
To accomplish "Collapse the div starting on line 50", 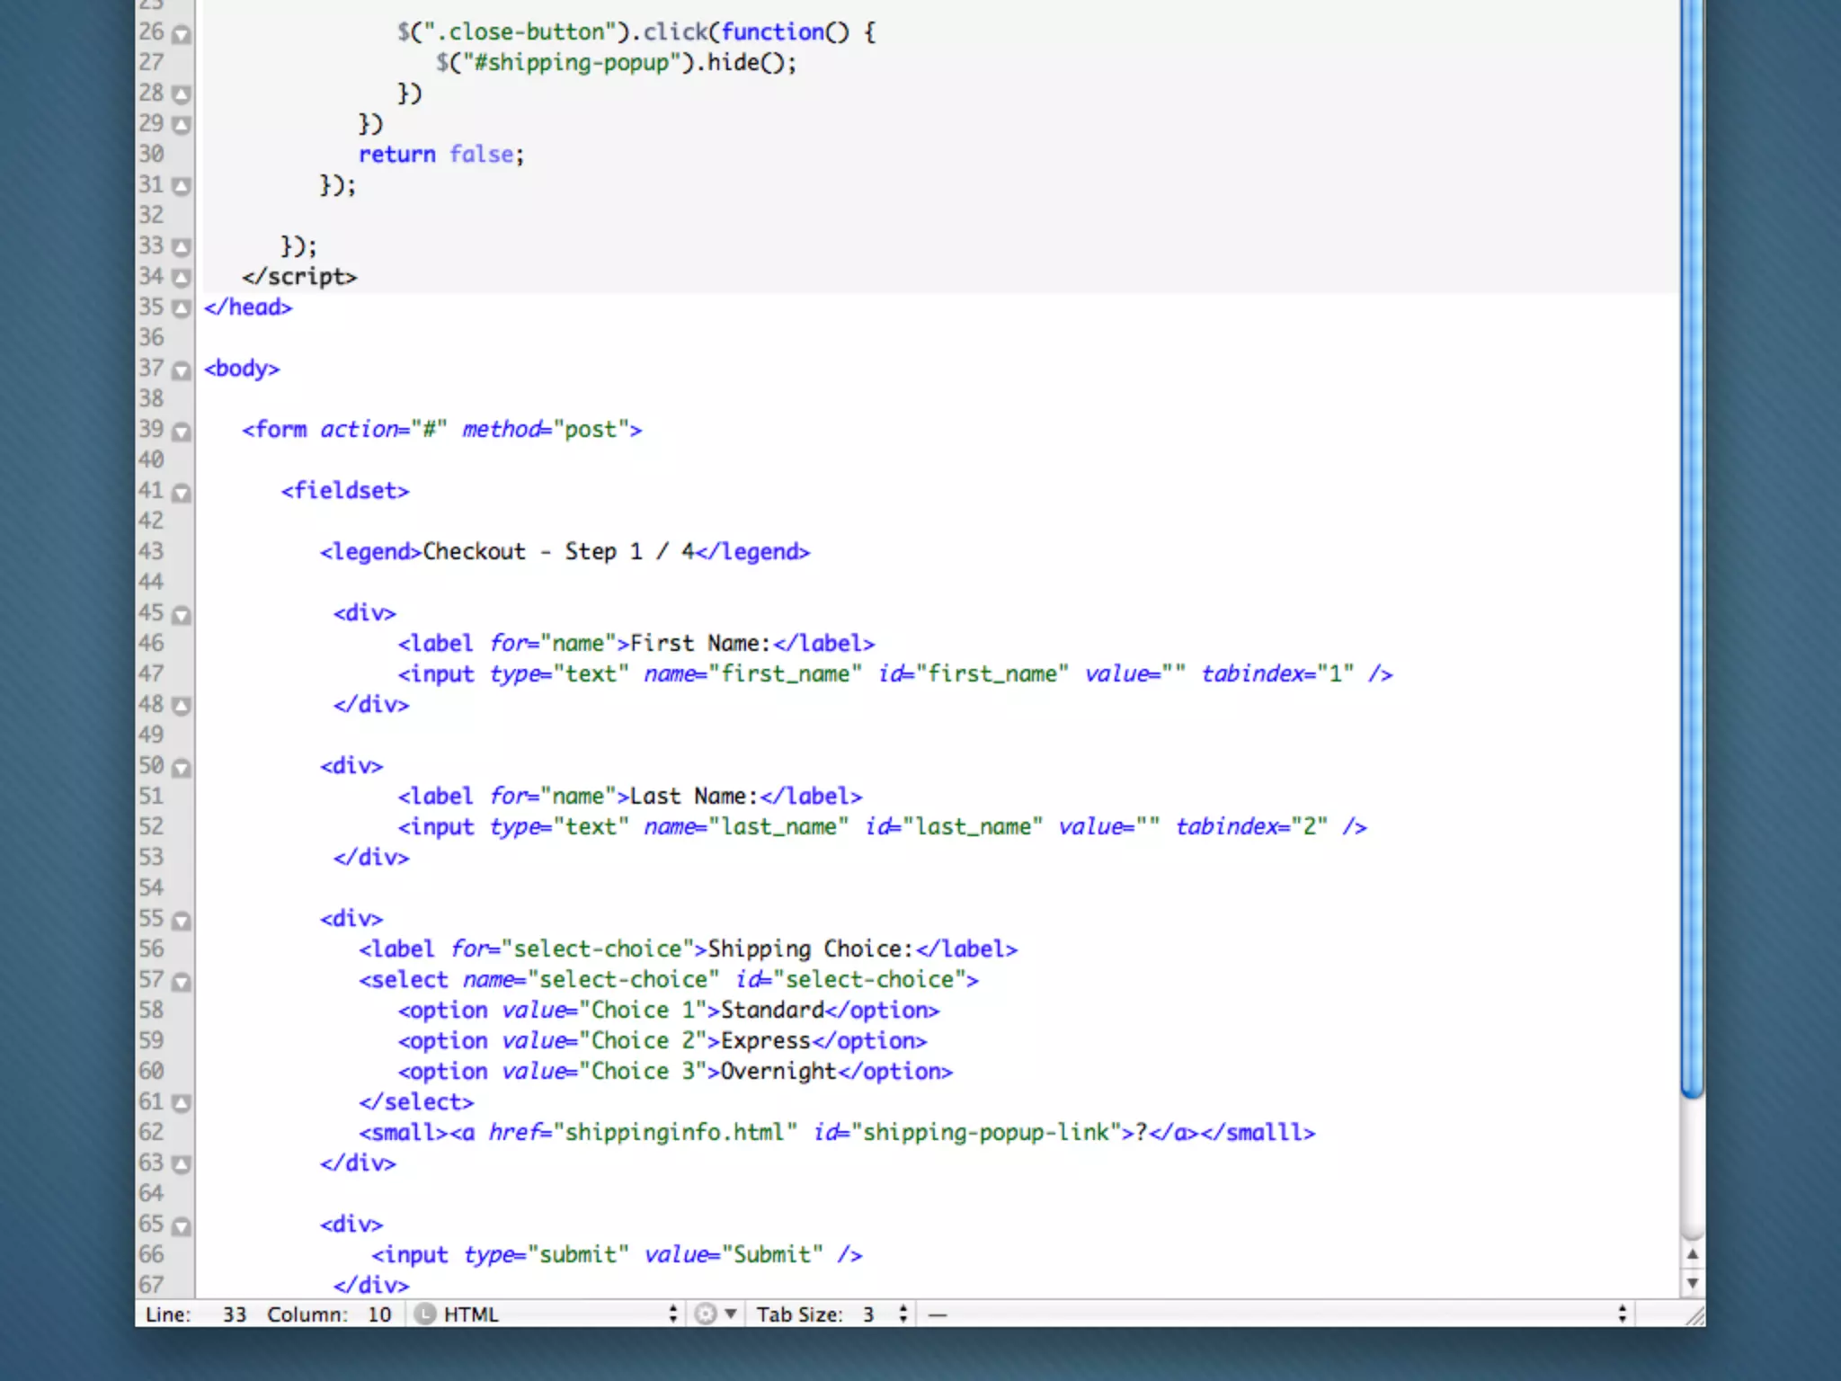I will pyautogui.click(x=182, y=768).
